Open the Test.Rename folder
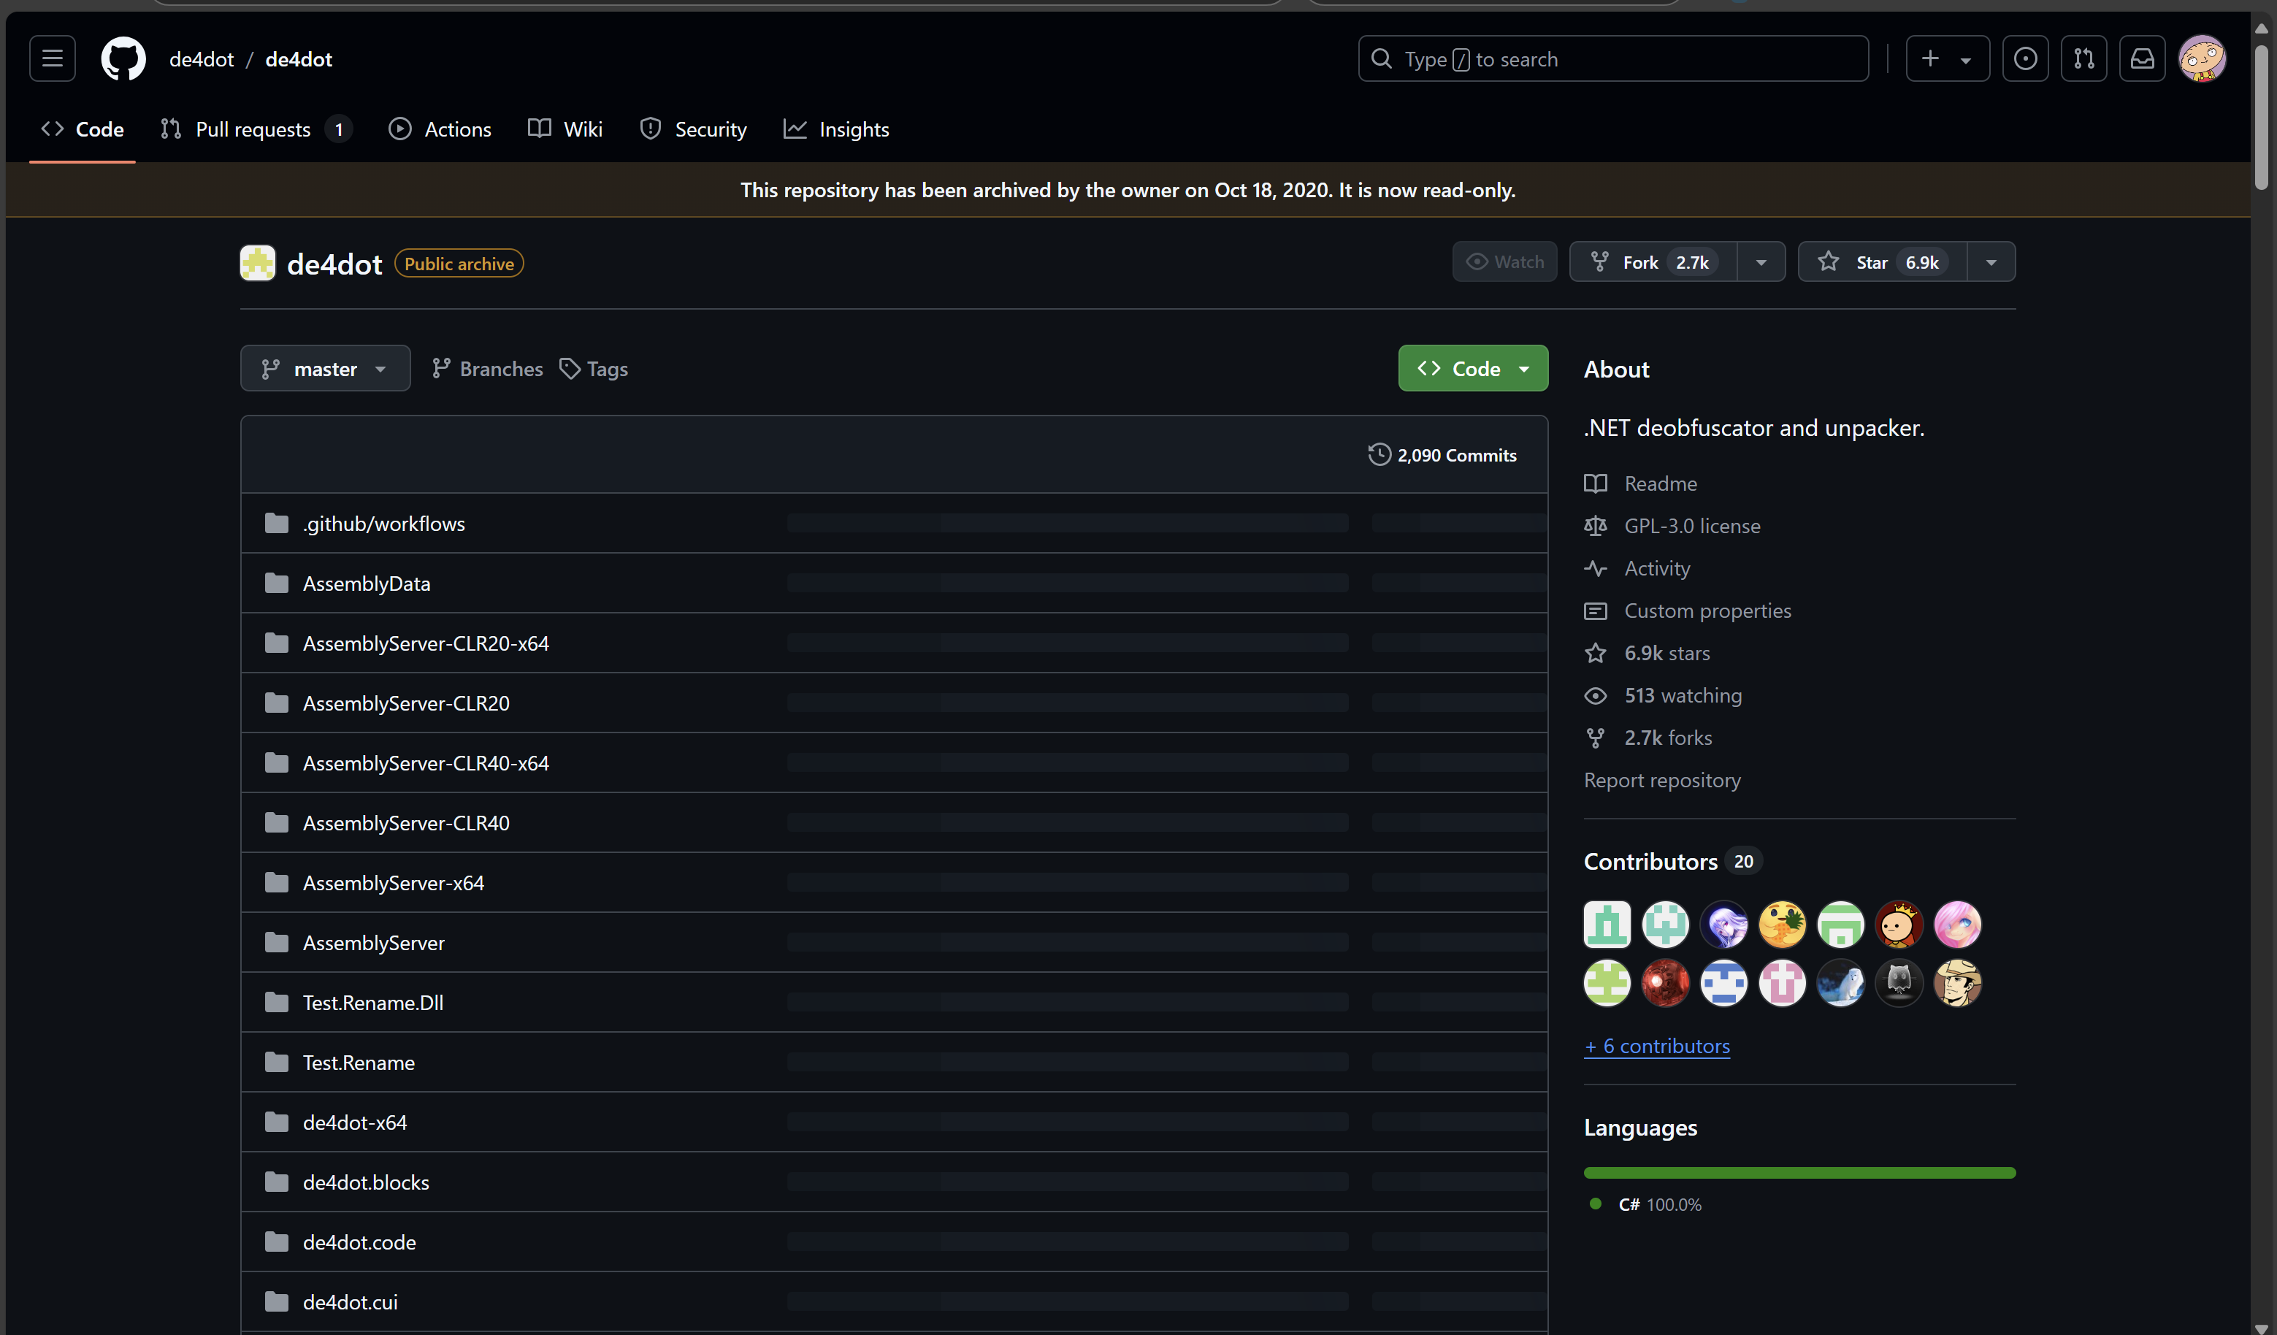Viewport: 2277px width, 1335px height. click(359, 1062)
